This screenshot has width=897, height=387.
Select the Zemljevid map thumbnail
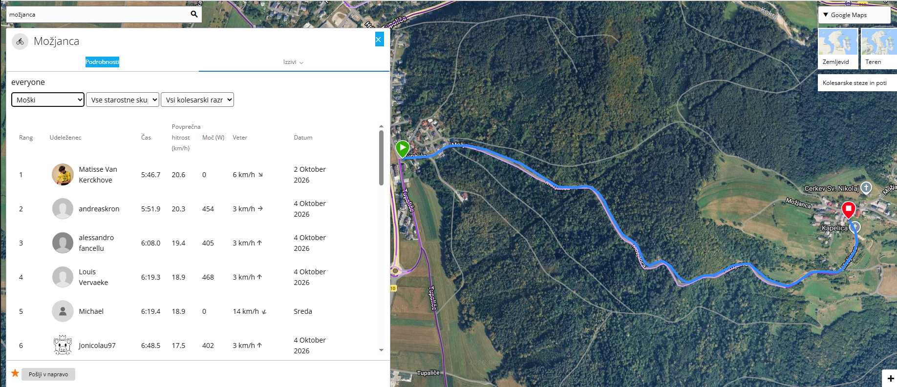point(838,47)
